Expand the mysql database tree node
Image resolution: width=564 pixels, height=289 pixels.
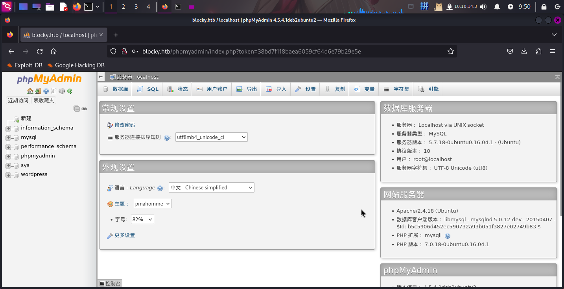(x=8, y=138)
